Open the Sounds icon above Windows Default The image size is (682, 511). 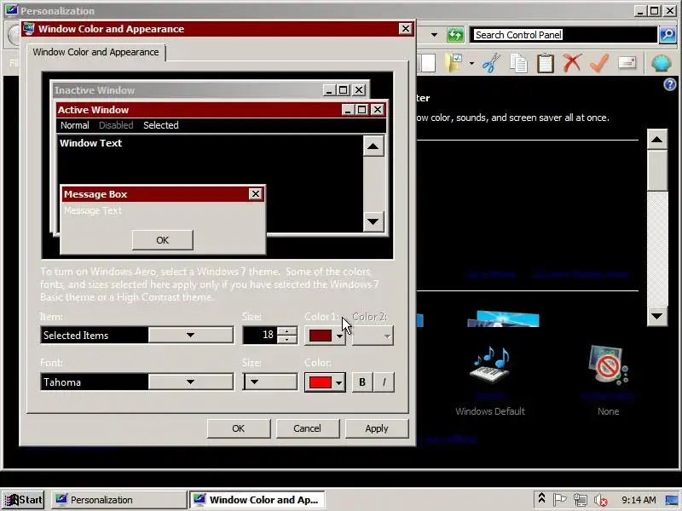tap(490, 365)
